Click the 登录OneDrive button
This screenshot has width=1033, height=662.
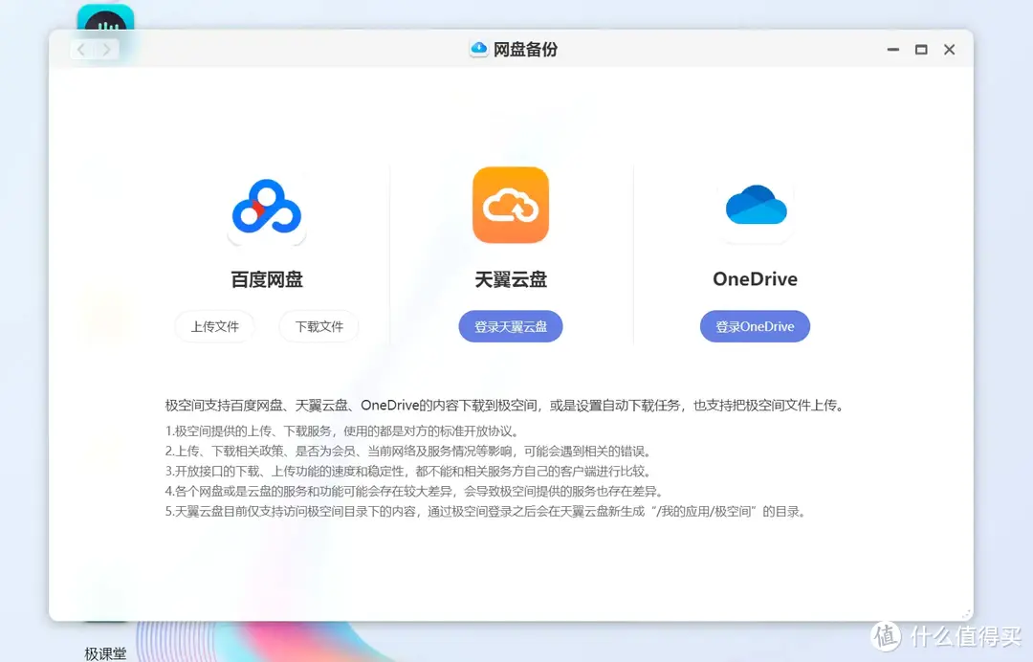(755, 326)
